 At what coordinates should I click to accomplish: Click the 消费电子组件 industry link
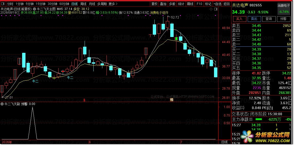pyautogui.click(x=159, y=13)
